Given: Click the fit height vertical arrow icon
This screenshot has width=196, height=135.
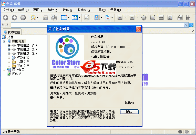Looking at the screenshot, I should pos(170,17).
